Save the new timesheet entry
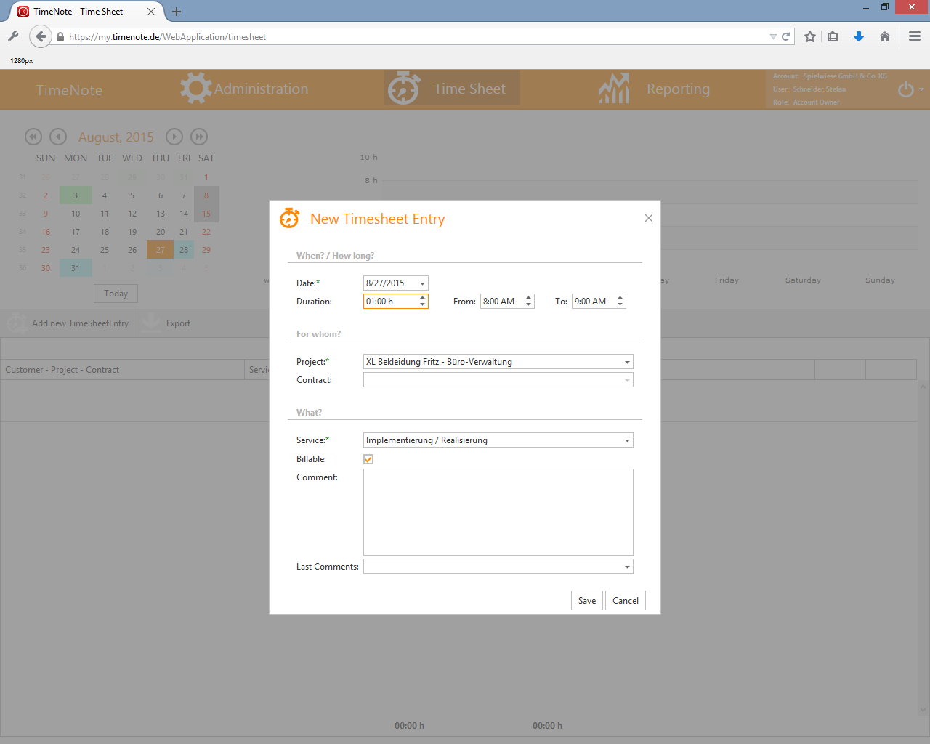 [586, 601]
